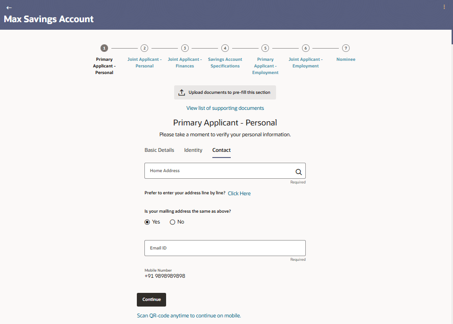Open View list of supporting documents link

[x=225, y=108]
